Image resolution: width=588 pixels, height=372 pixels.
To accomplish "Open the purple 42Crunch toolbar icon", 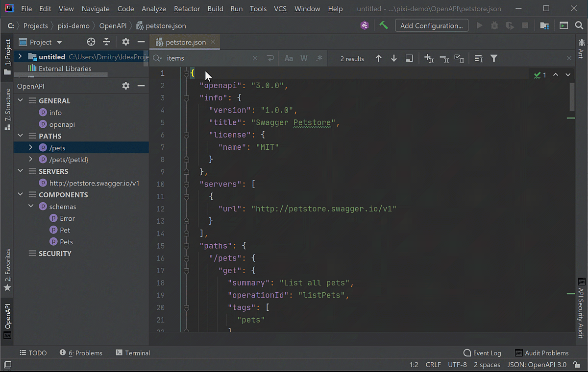I will coord(364,25).
